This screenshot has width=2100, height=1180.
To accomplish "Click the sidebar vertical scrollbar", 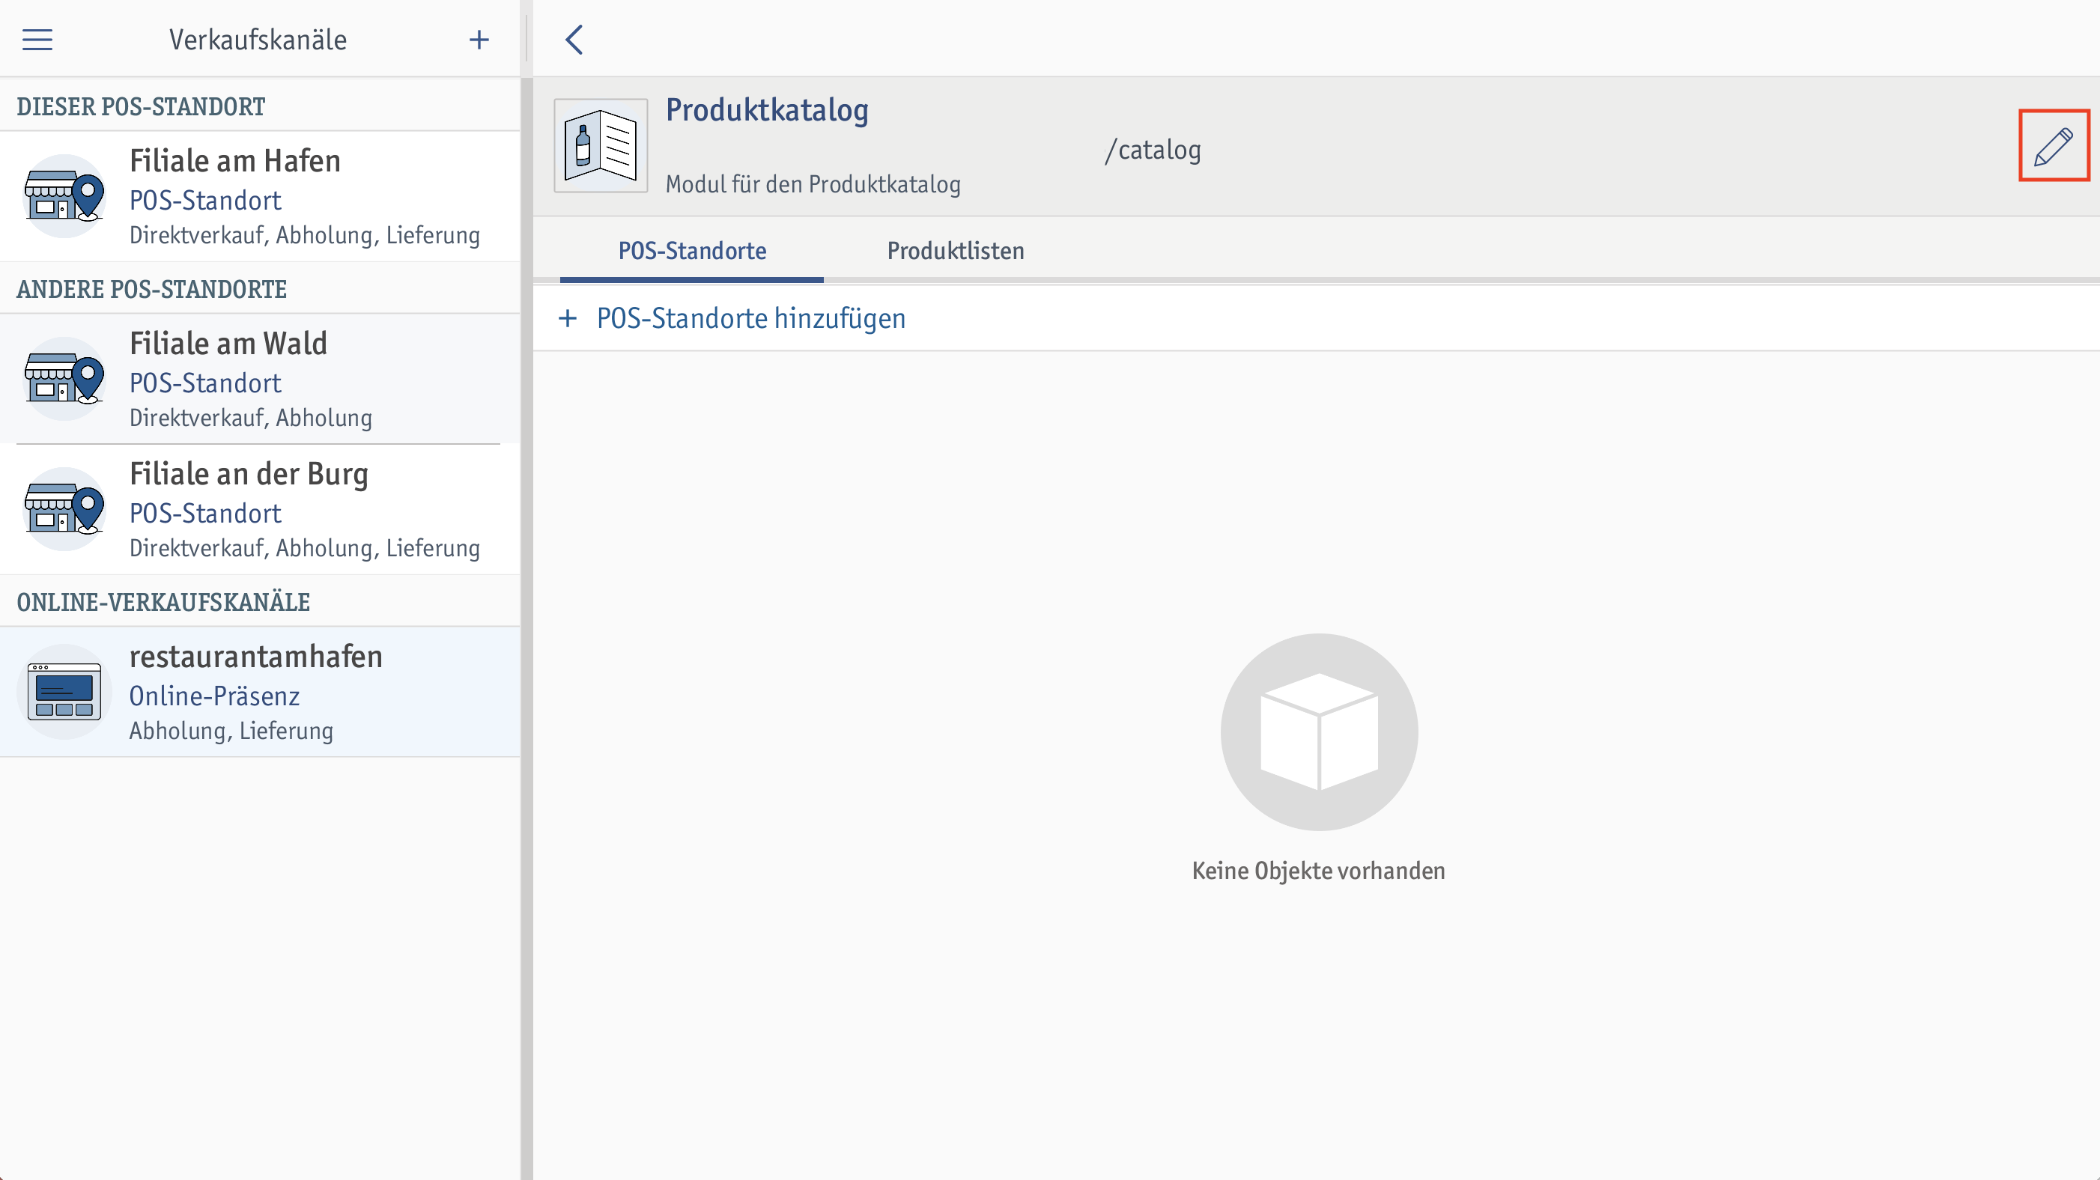I will (526, 628).
